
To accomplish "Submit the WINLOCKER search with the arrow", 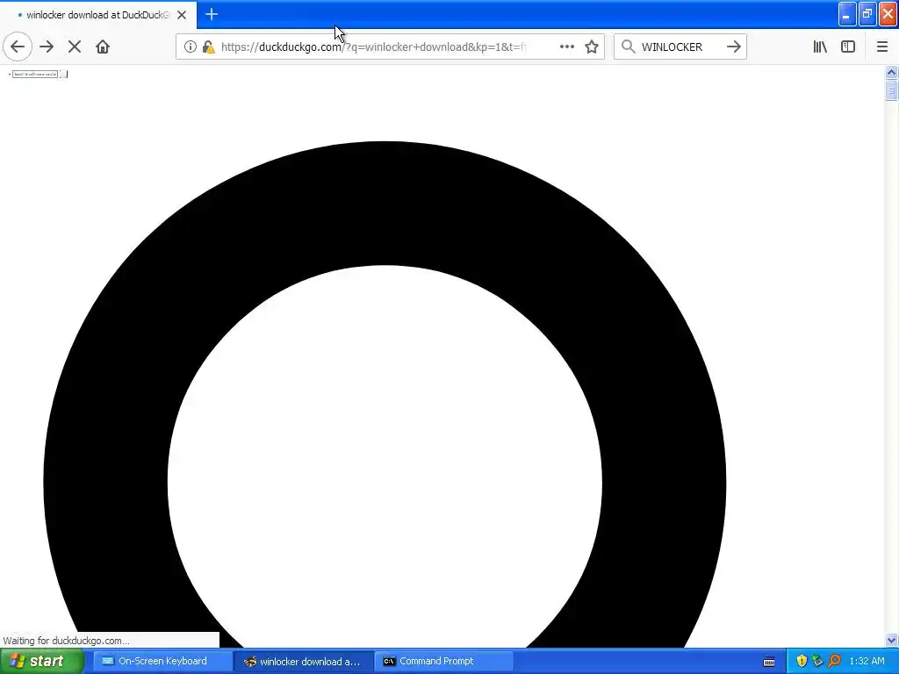I will coord(733,47).
